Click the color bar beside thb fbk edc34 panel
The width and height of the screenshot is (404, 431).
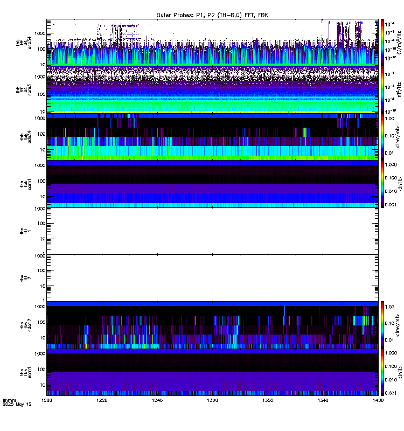click(382, 137)
